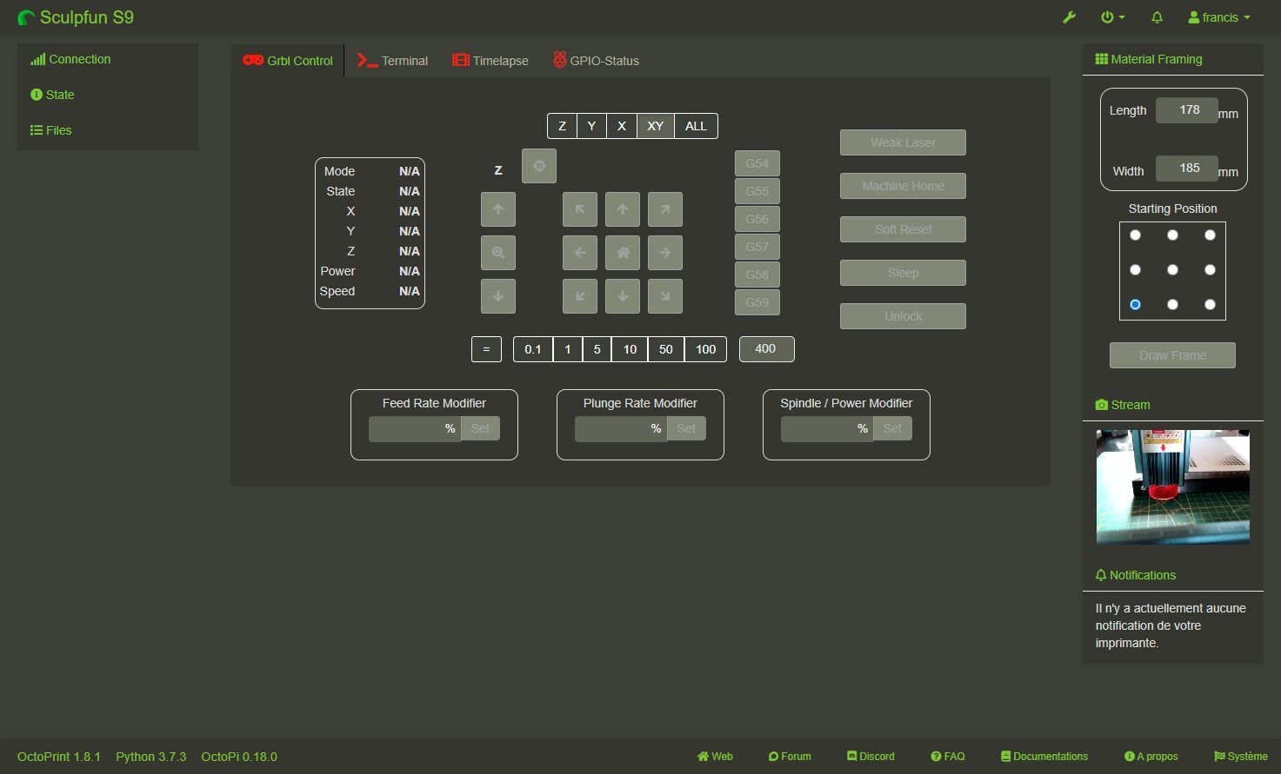Click the Soft Reset button
Image resolution: width=1281 pixels, height=774 pixels.
(x=903, y=229)
